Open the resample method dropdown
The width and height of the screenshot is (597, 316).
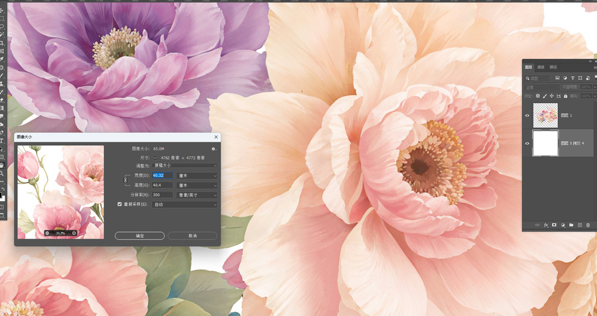[x=184, y=205]
